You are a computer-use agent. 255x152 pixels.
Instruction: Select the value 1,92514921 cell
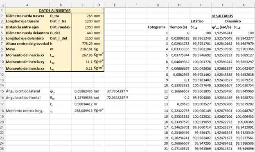(x=222, y=148)
